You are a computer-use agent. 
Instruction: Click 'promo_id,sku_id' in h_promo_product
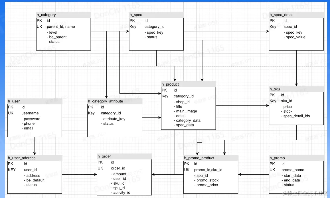point(208,170)
